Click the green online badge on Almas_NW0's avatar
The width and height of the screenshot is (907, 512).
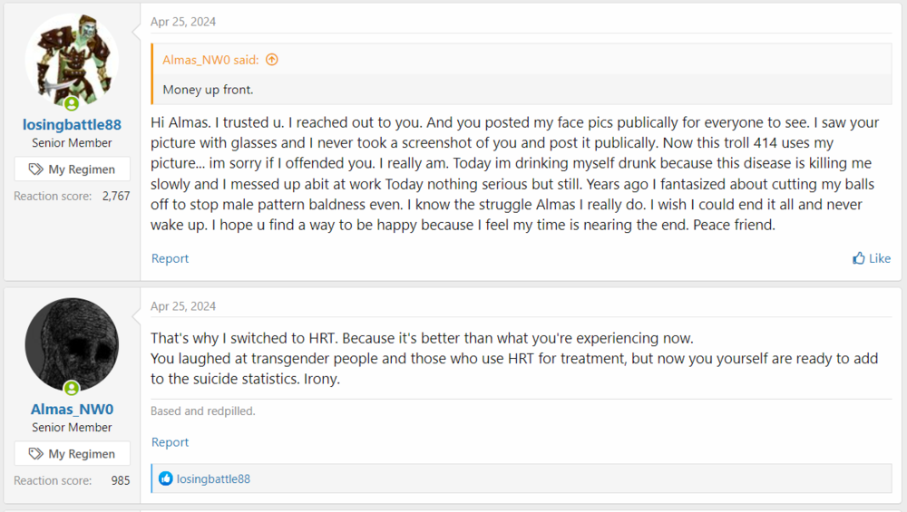point(72,388)
